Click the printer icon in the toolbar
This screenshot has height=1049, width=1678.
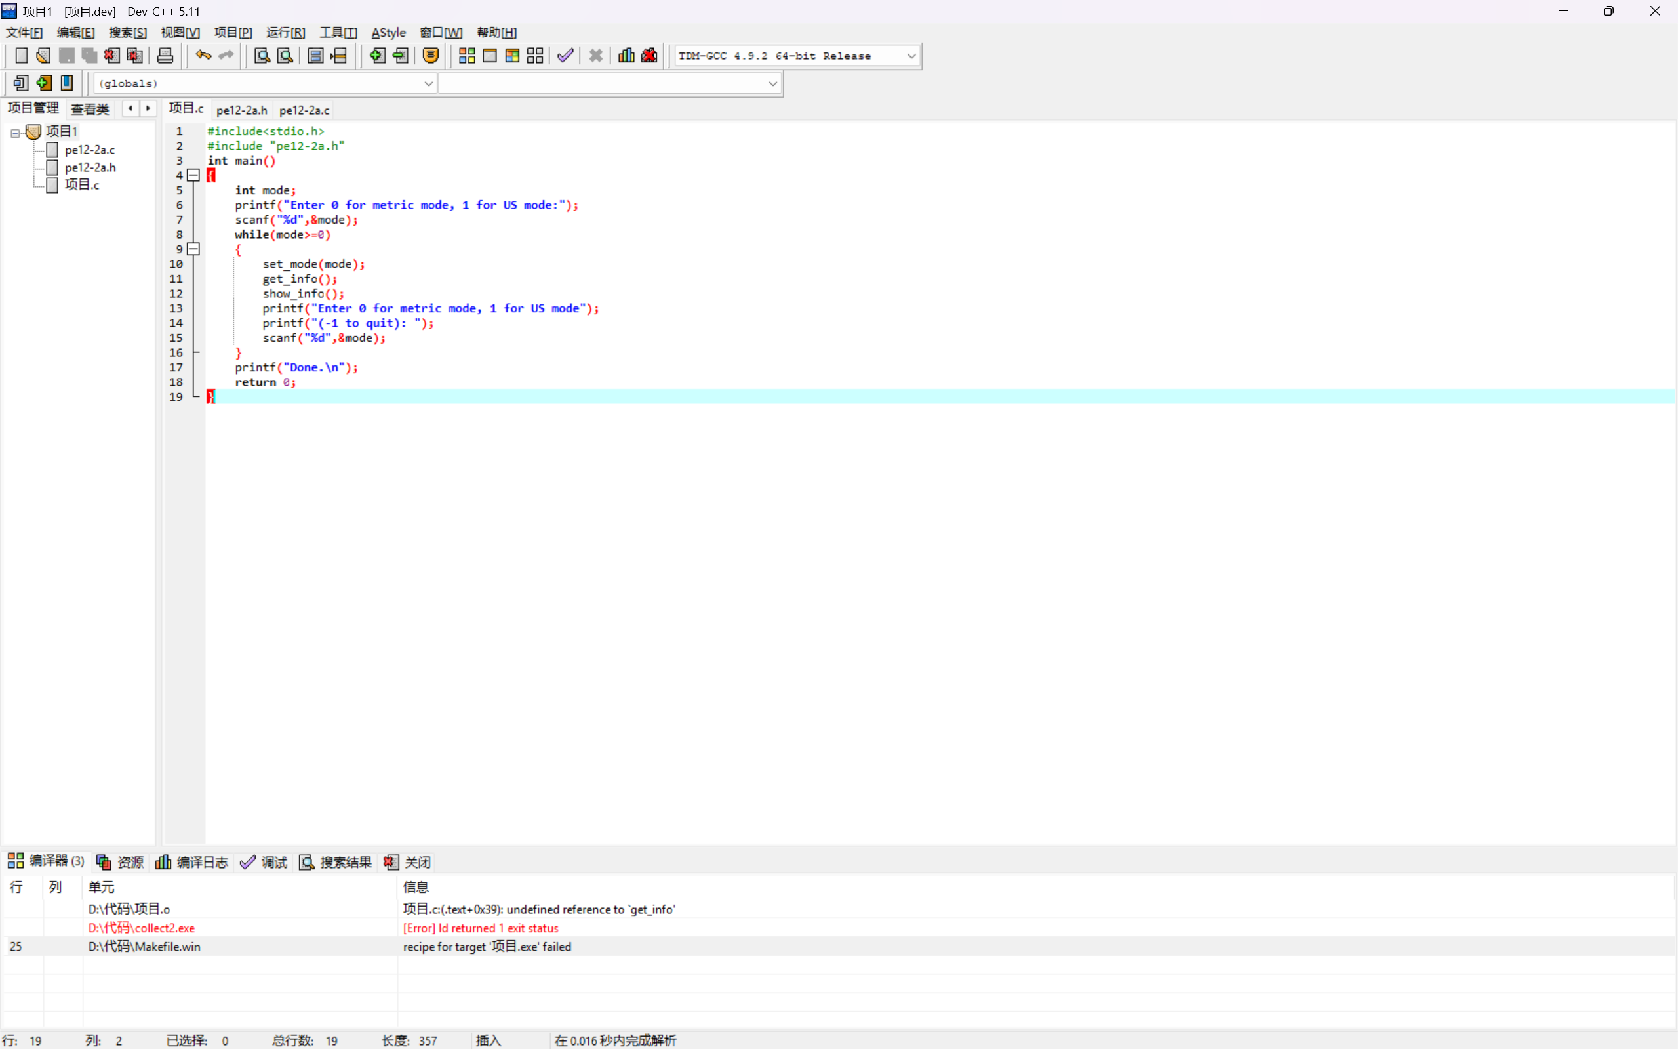click(x=165, y=56)
